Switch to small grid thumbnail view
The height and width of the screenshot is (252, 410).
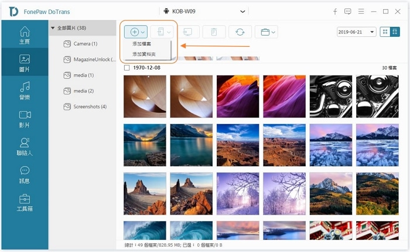pos(385,32)
